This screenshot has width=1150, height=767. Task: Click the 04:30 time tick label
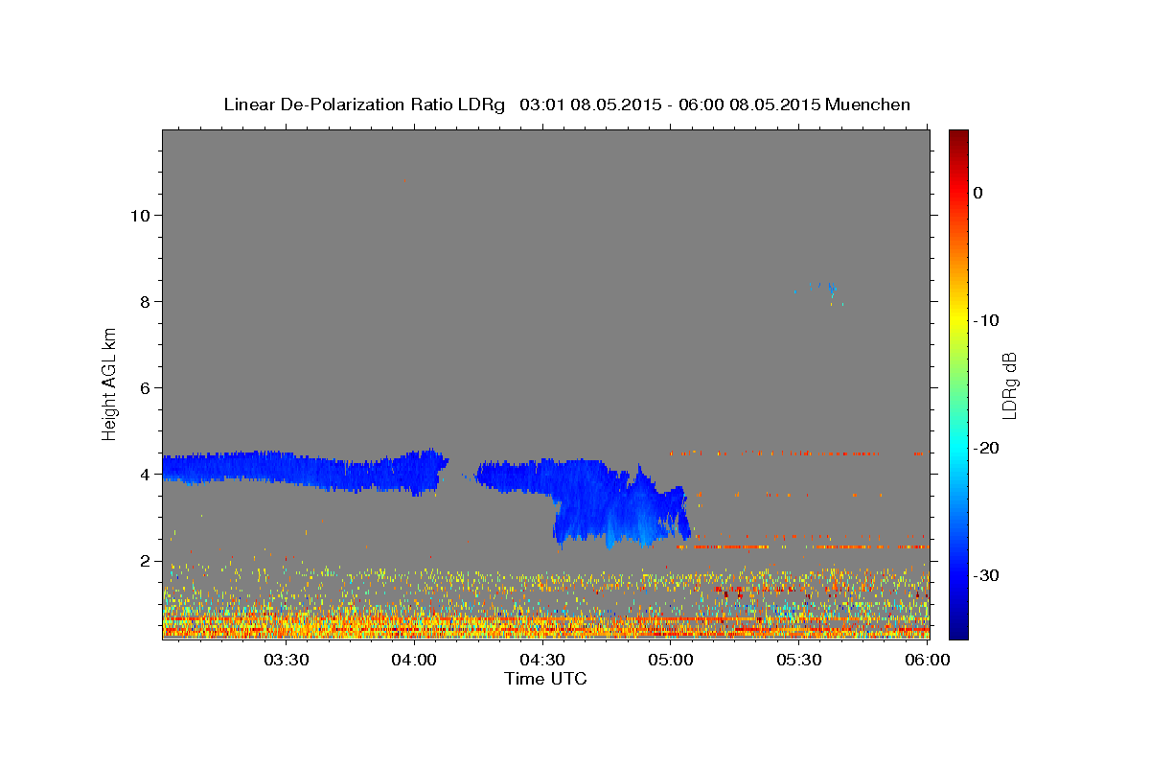pyautogui.click(x=542, y=660)
